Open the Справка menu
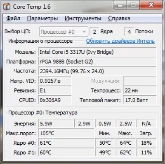 119,18
